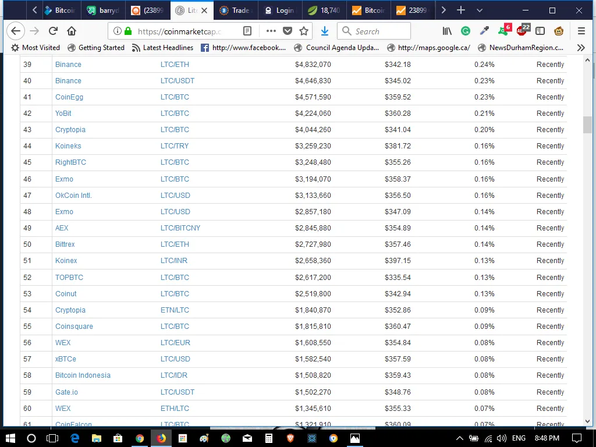Bookmark this page with the star icon
Screen dimensions: 596x447
[304, 31]
